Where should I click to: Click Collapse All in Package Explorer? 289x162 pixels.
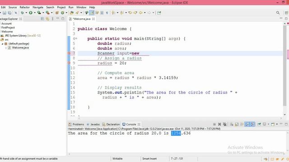point(42,19)
